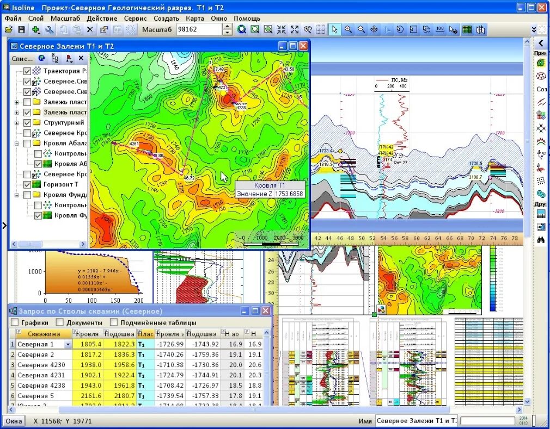Screen dimensions: 550x429
Task: Click the four outward arrows expand icon
Action: [x=295, y=30]
